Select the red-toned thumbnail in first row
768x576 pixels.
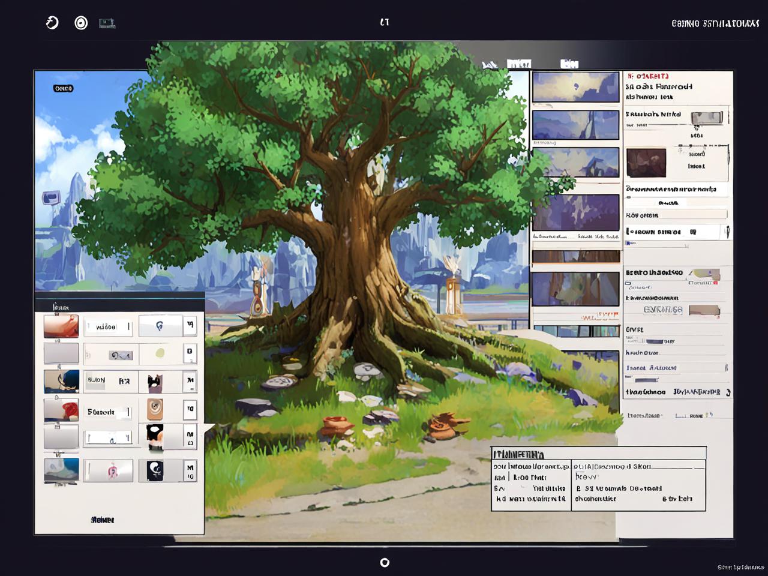point(61,326)
